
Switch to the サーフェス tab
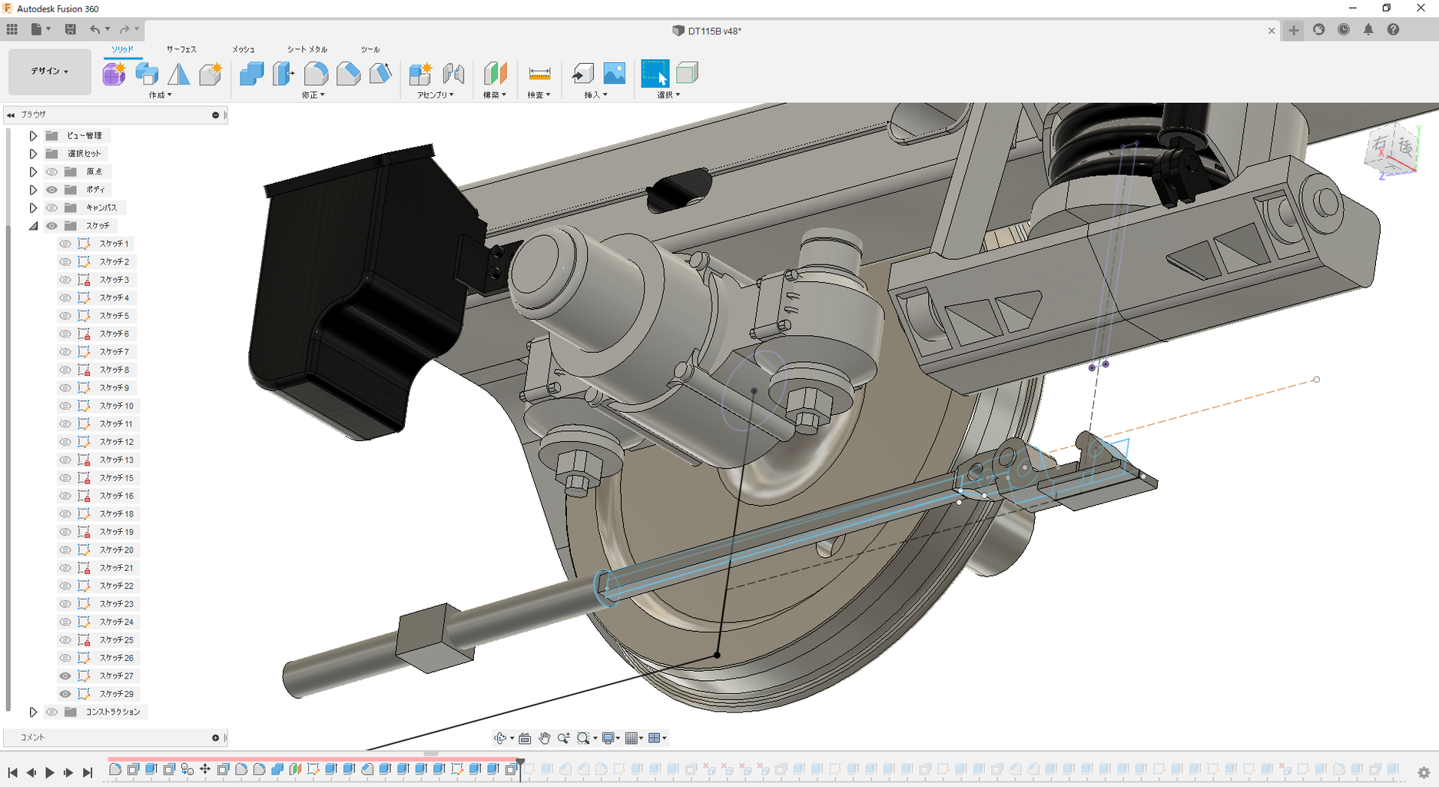pos(181,49)
